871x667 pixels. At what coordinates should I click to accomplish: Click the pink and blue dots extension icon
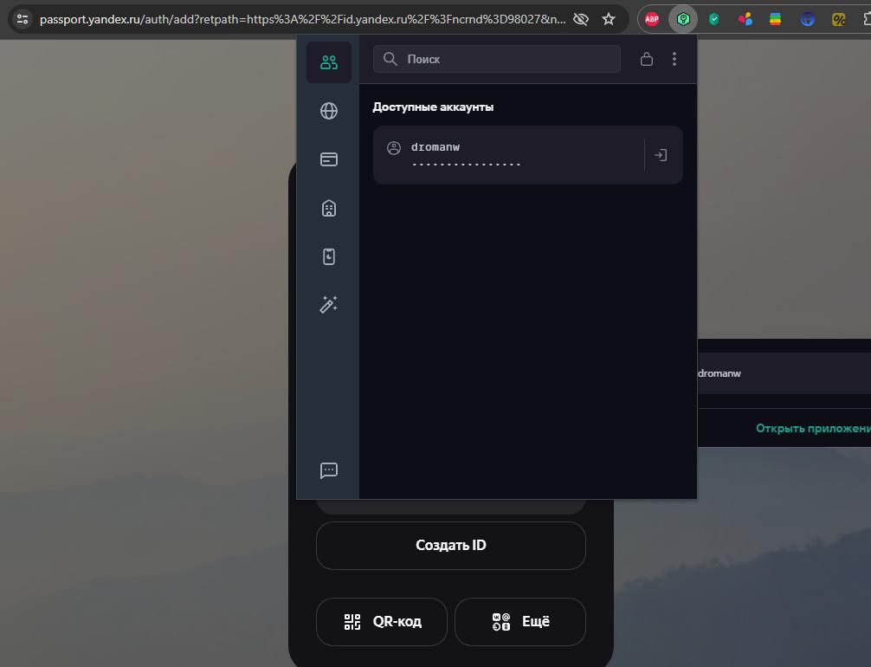(745, 19)
